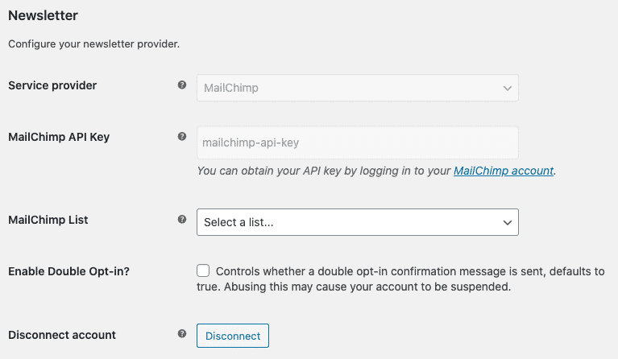The width and height of the screenshot is (618, 359).
Task: Click the help icon beside Disconnect account
Action: point(182,333)
